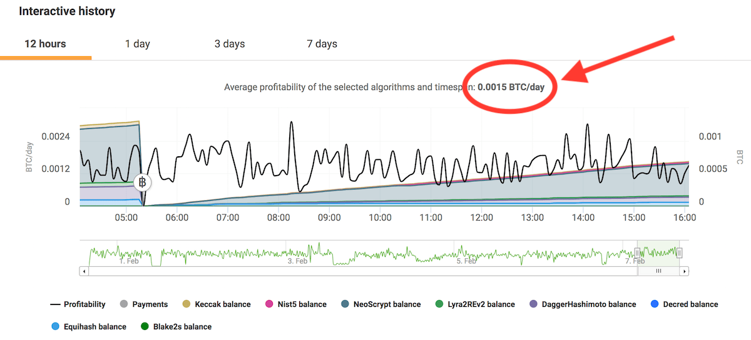Click the Bitcoin payment marker on chart
This screenshot has width=751, height=340.
coord(143,182)
